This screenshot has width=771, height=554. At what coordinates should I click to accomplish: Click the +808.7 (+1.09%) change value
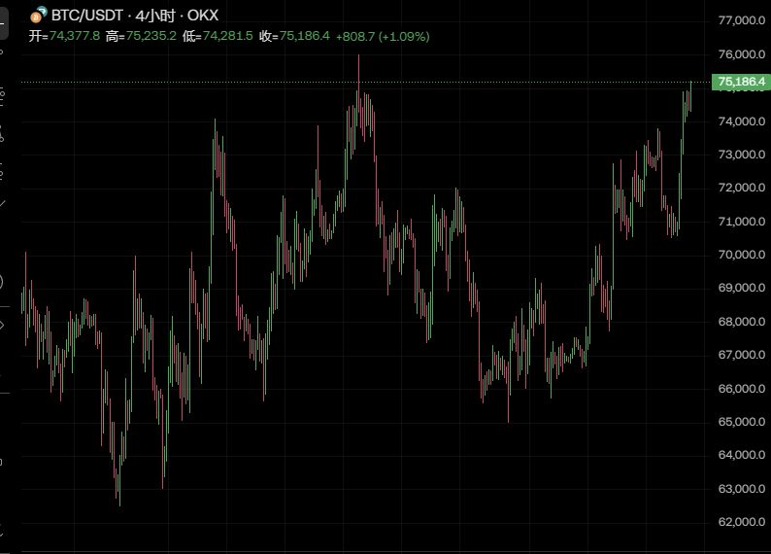pyautogui.click(x=383, y=36)
